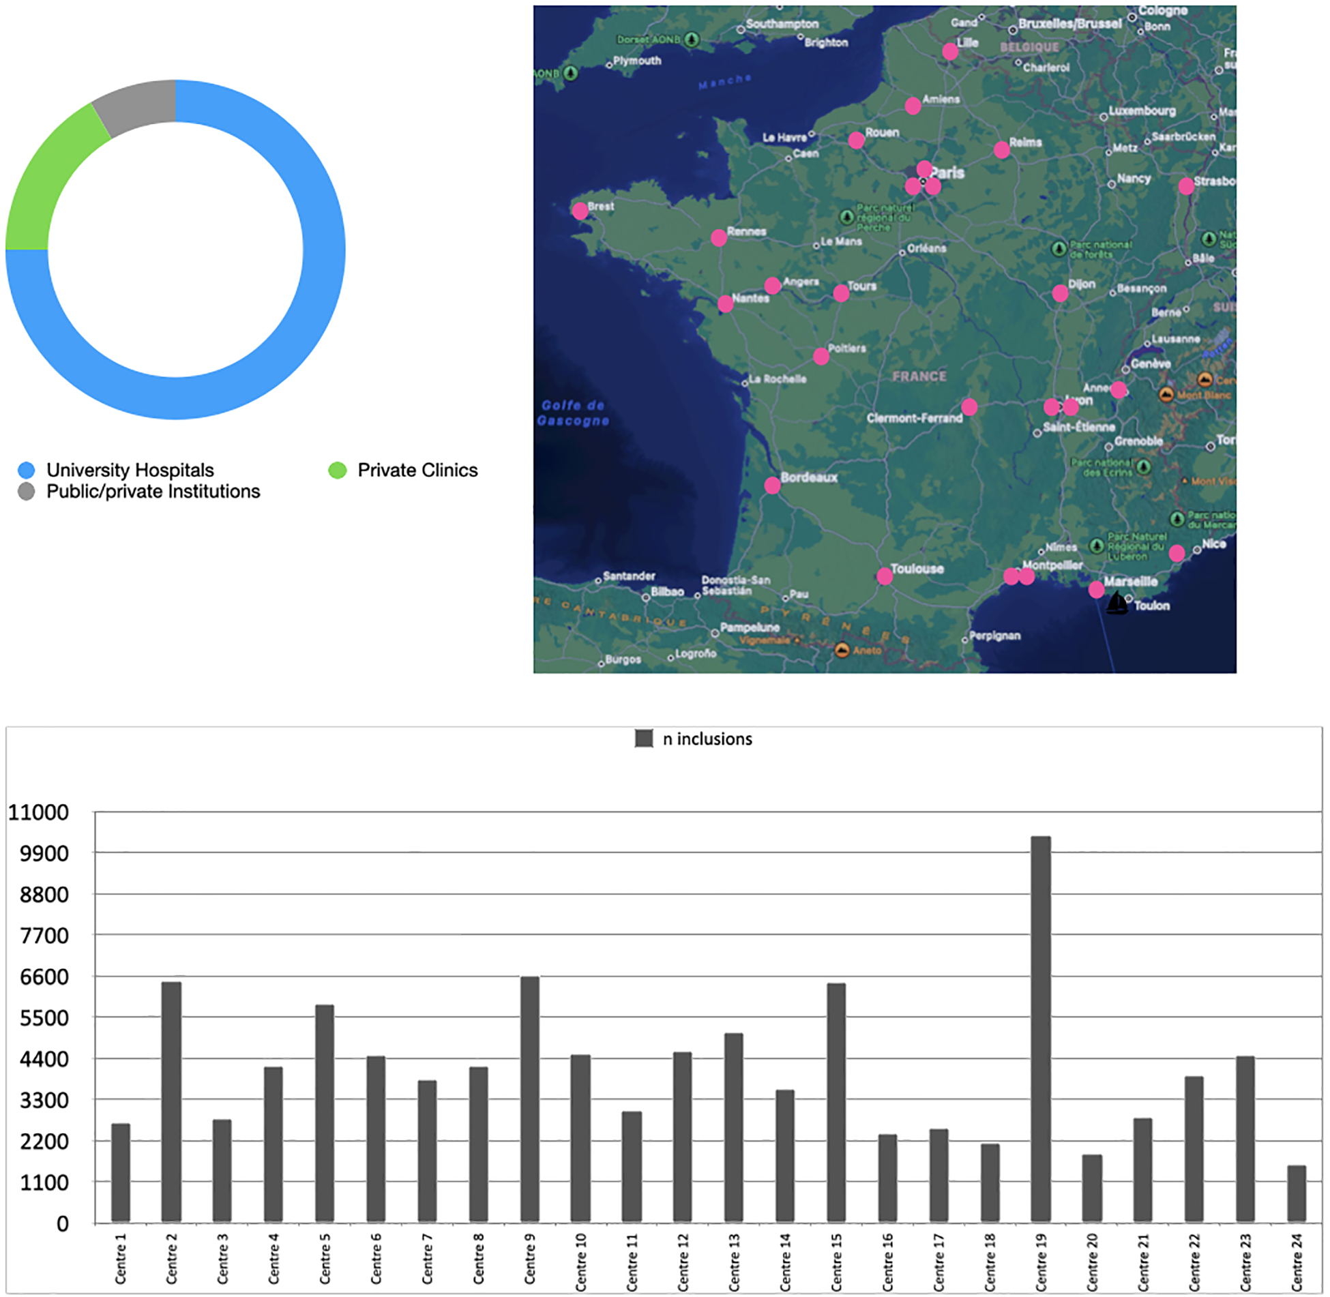Toggle Private Clinics legend dot
Screen dimensions: 1330x1297
tap(338, 470)
